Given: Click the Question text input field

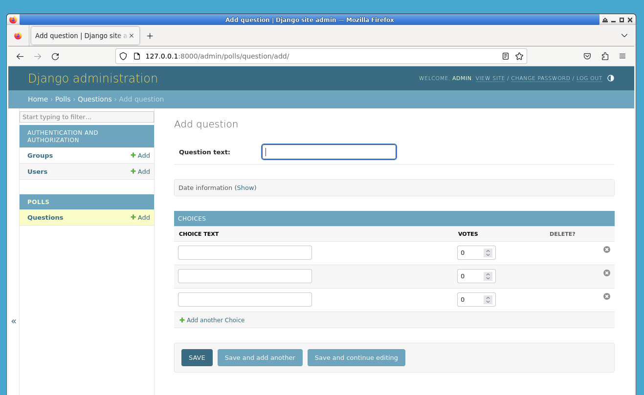Looking at the screenshot, I should pyautogui.click(x=329, y=152).
